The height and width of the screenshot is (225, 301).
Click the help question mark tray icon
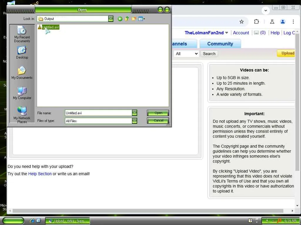(x=250, y=221)
